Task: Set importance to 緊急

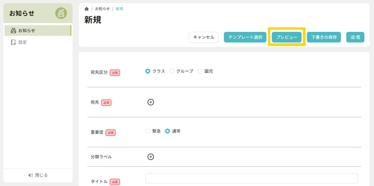Action: point(148,131)
